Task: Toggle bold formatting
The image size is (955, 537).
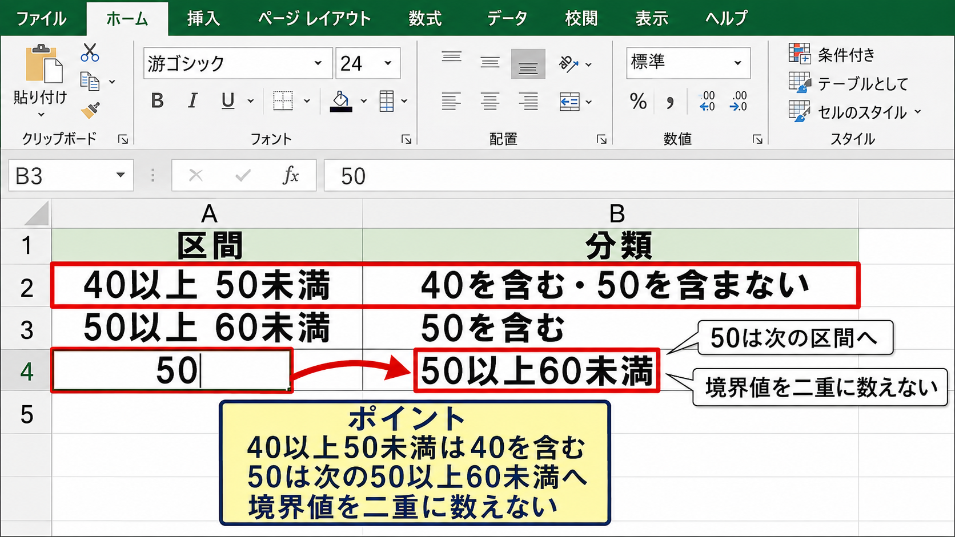Action: (x=158, y=101)
